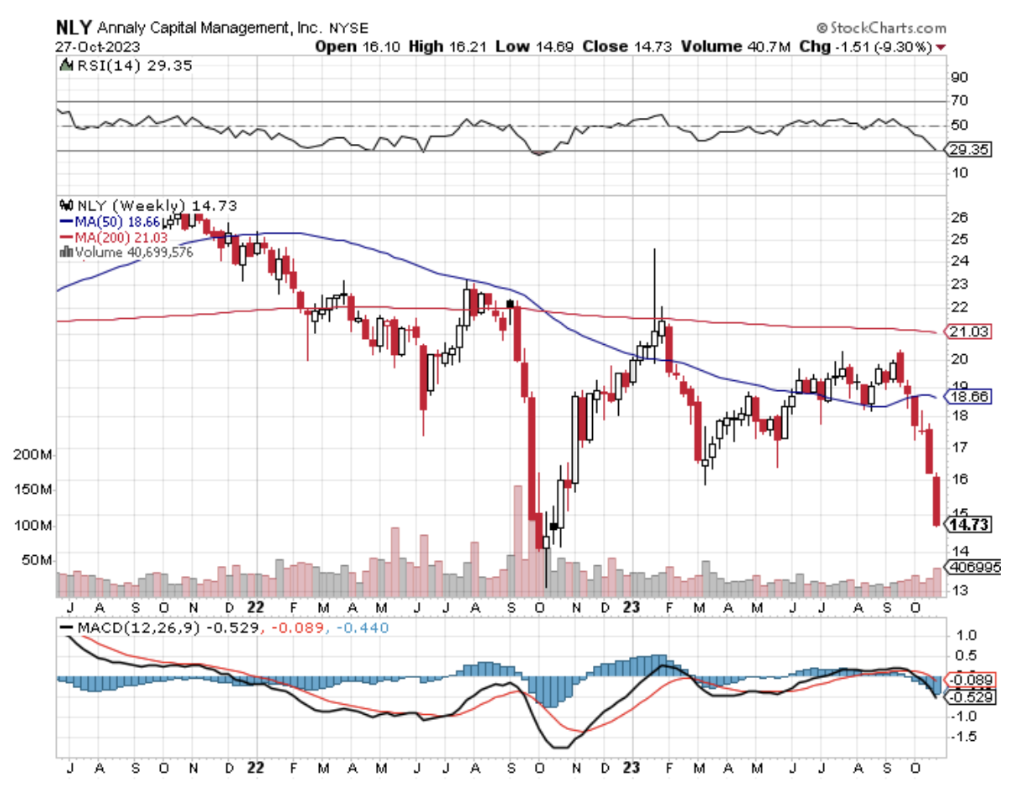The image size is (1015, 802).
Task: Click the black MACD legend line marker
Action: pyautogui.click(x=66, y=627)
